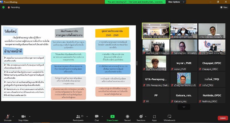
Task: Click the Zoom Meeting title bar icon
Action: click(x=1, y=2)
